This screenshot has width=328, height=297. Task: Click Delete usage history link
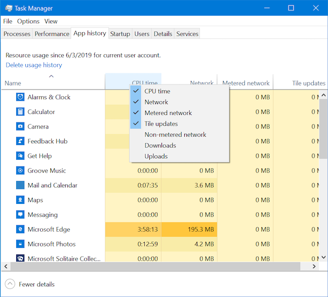tap(34, 65)
